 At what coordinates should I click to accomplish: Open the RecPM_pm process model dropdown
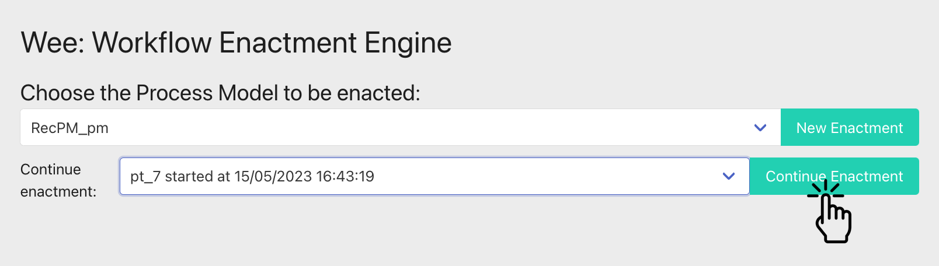[x=401, y=127]
